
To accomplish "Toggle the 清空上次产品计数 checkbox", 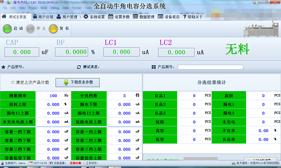I will (x=13, y=83).
